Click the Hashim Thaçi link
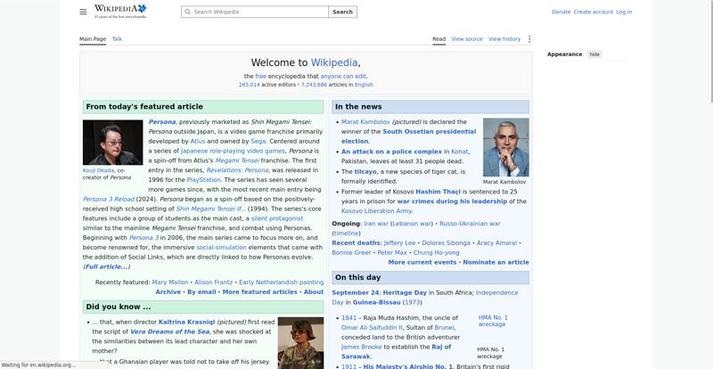713x369 pixels. (x=438, y=192)
